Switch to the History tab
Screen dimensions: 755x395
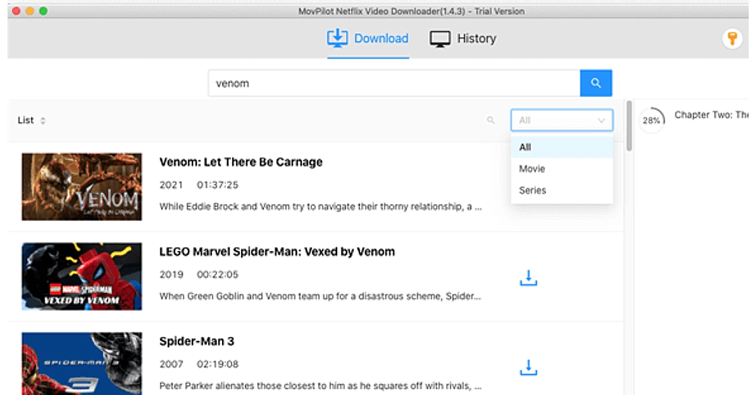click(476, 39)
